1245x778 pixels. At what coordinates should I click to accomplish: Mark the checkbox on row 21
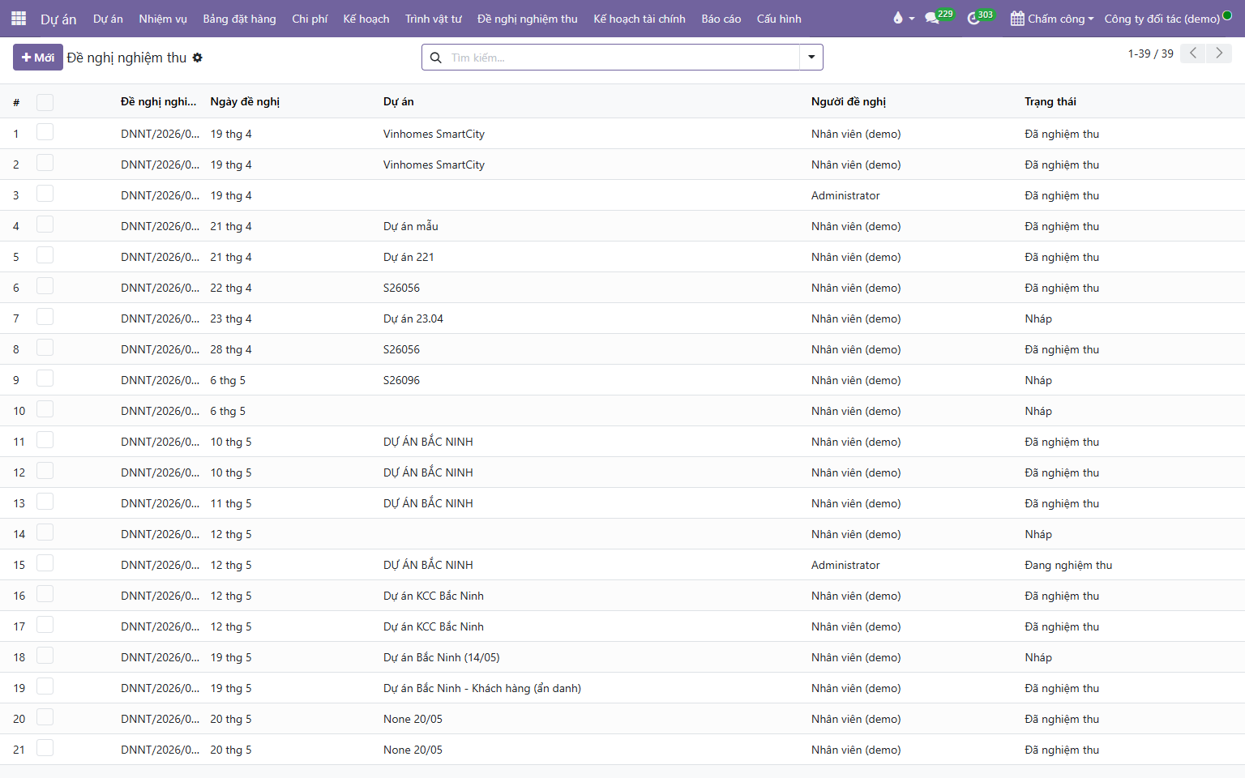[x=45, y=749]
